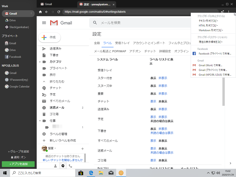Click 非表示 in the スター付き row
The image size is (236, 177).
(x=163, y=78)
